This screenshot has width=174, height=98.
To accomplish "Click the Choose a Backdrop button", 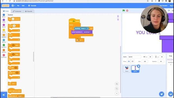I will coord(171,94).
